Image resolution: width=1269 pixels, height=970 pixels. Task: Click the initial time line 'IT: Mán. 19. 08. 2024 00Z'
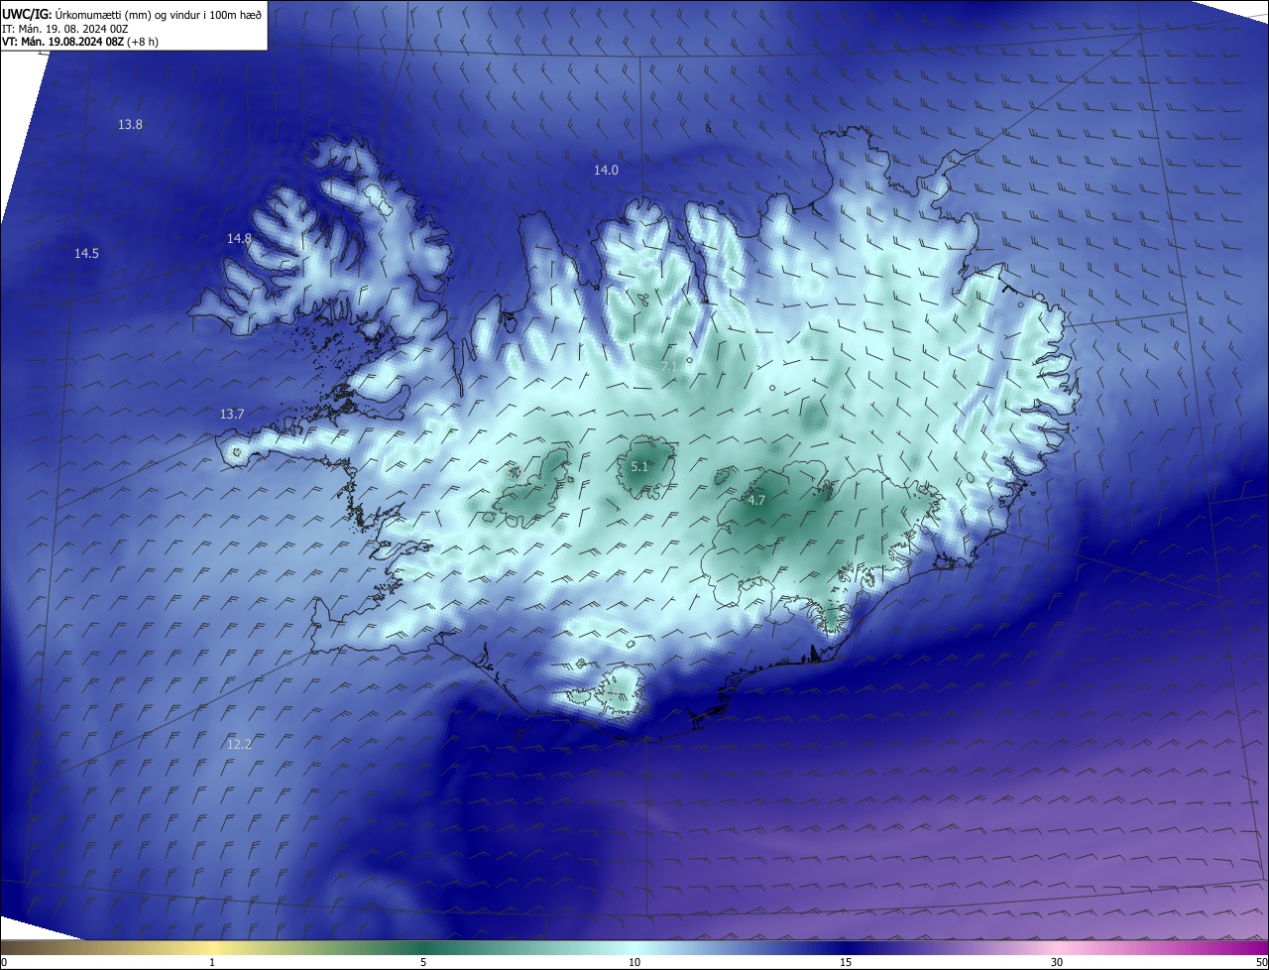[64, 29]
